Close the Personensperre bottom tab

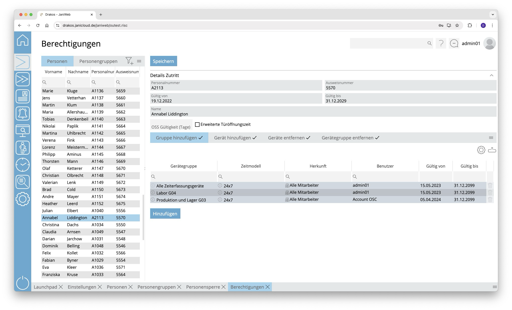223,287
